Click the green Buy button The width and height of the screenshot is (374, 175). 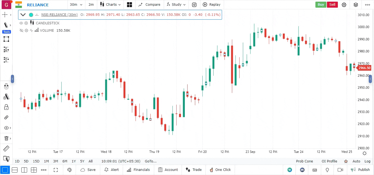click(321, 5)
